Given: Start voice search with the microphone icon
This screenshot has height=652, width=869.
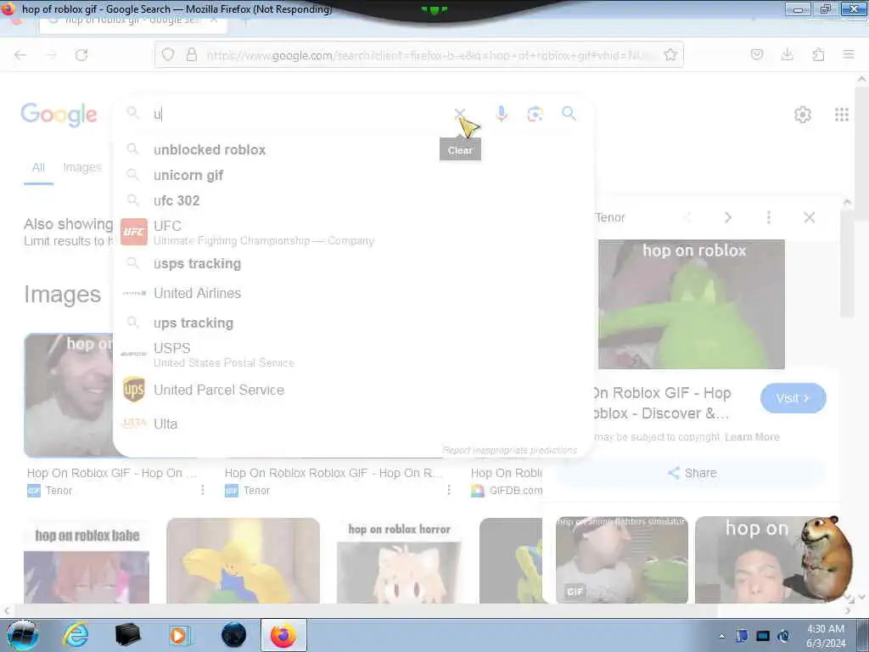Looking at the screenshot, I should [501, 114].
